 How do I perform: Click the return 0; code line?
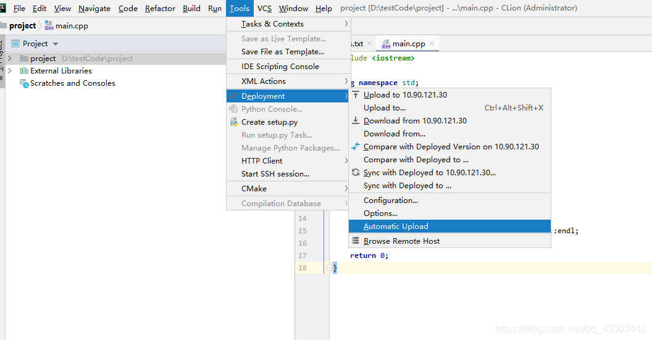point(369,255)
